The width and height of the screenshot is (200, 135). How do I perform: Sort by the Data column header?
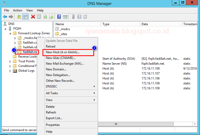click(161, 24)
